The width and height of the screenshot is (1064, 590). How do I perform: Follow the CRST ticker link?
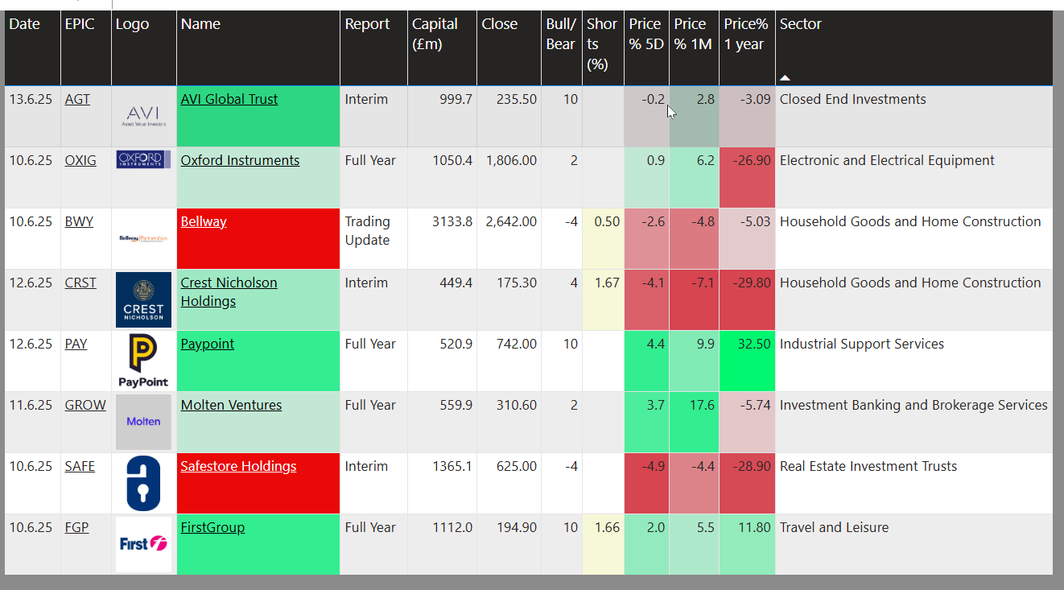click(x=80, y=283)
